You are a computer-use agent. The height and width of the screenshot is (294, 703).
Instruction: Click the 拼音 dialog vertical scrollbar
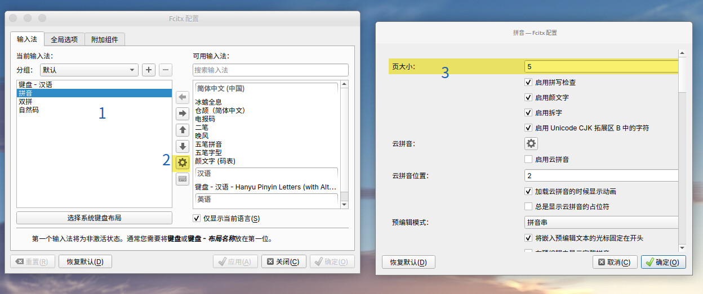(x=682, y=151)
